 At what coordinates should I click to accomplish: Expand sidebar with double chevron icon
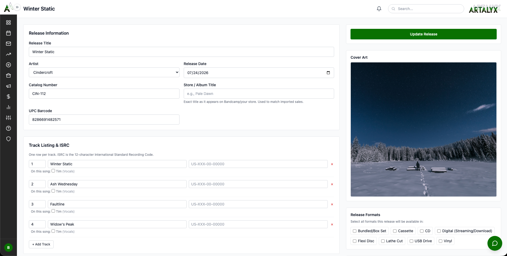pos(17,7)
